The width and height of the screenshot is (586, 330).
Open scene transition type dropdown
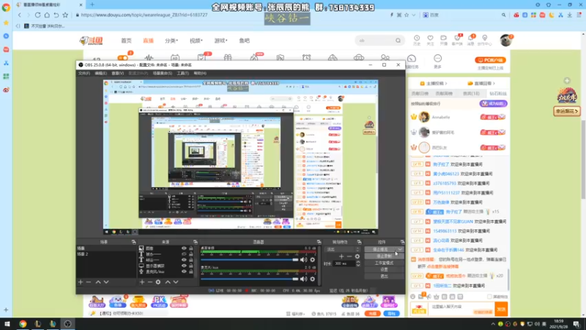coord(343,249)
